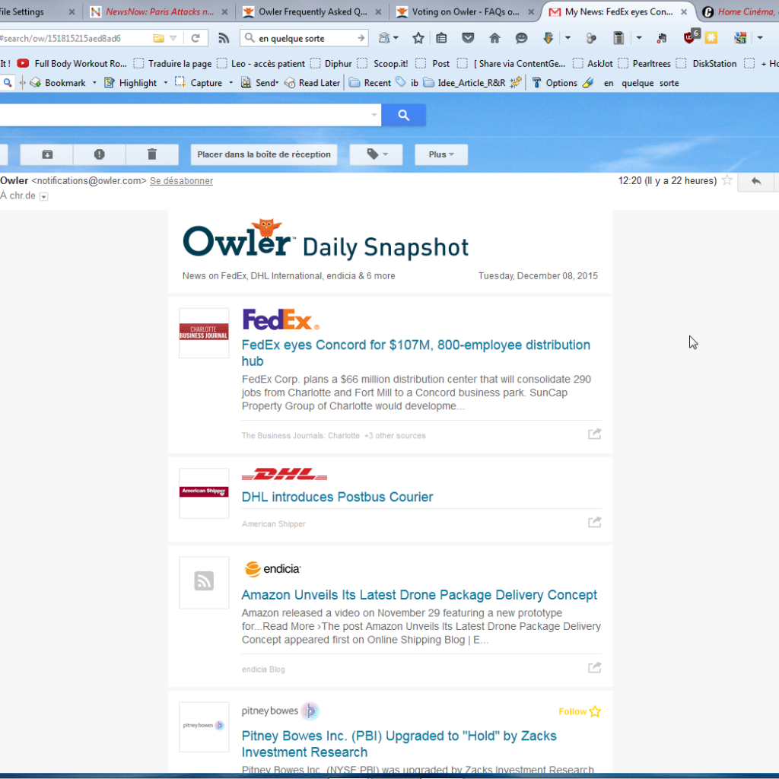Click the Highlight toolbar button

[131, 83]
